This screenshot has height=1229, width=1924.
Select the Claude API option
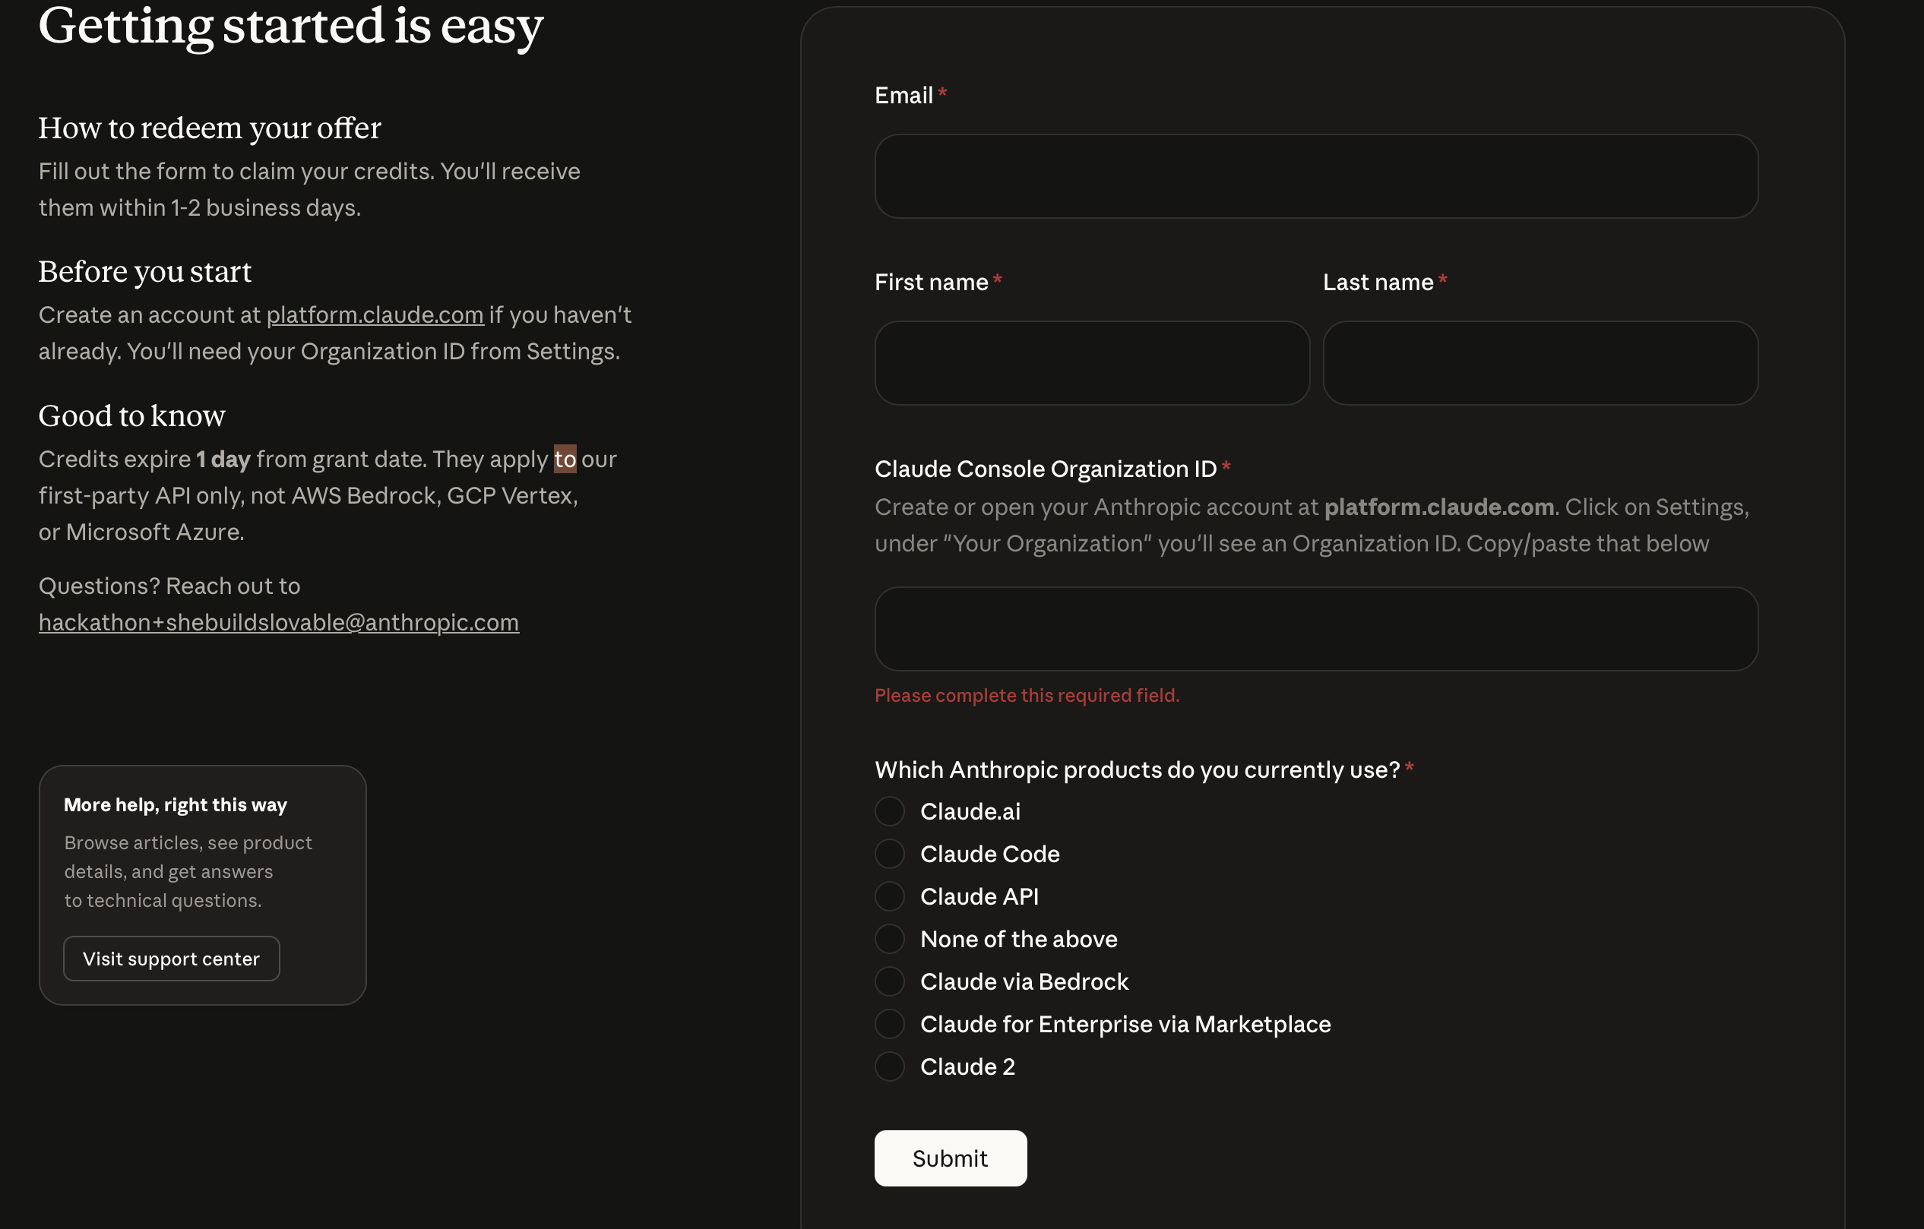pyautogui.click(x=889, y=896)
